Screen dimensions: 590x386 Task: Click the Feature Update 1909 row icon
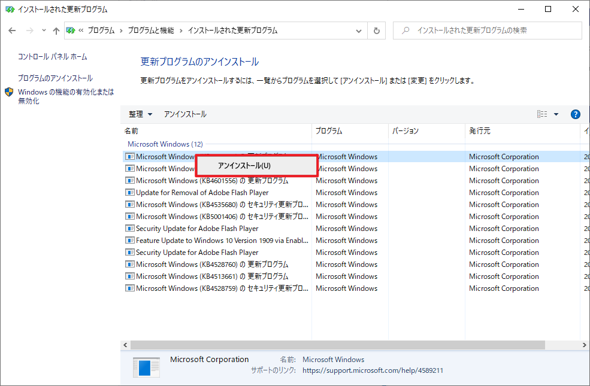[130, 240]
